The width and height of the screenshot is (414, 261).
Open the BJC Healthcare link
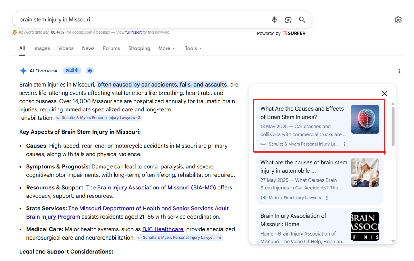163,229
